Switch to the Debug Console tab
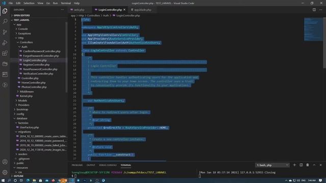This screenshot has width=326, height=183. 108,165
